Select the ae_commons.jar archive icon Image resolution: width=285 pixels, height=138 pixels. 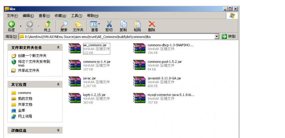75,48
